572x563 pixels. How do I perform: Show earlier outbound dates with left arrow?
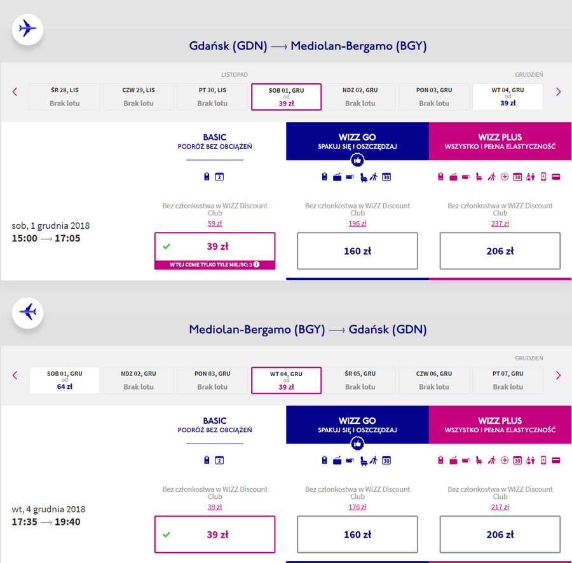[x=15, y=92]
